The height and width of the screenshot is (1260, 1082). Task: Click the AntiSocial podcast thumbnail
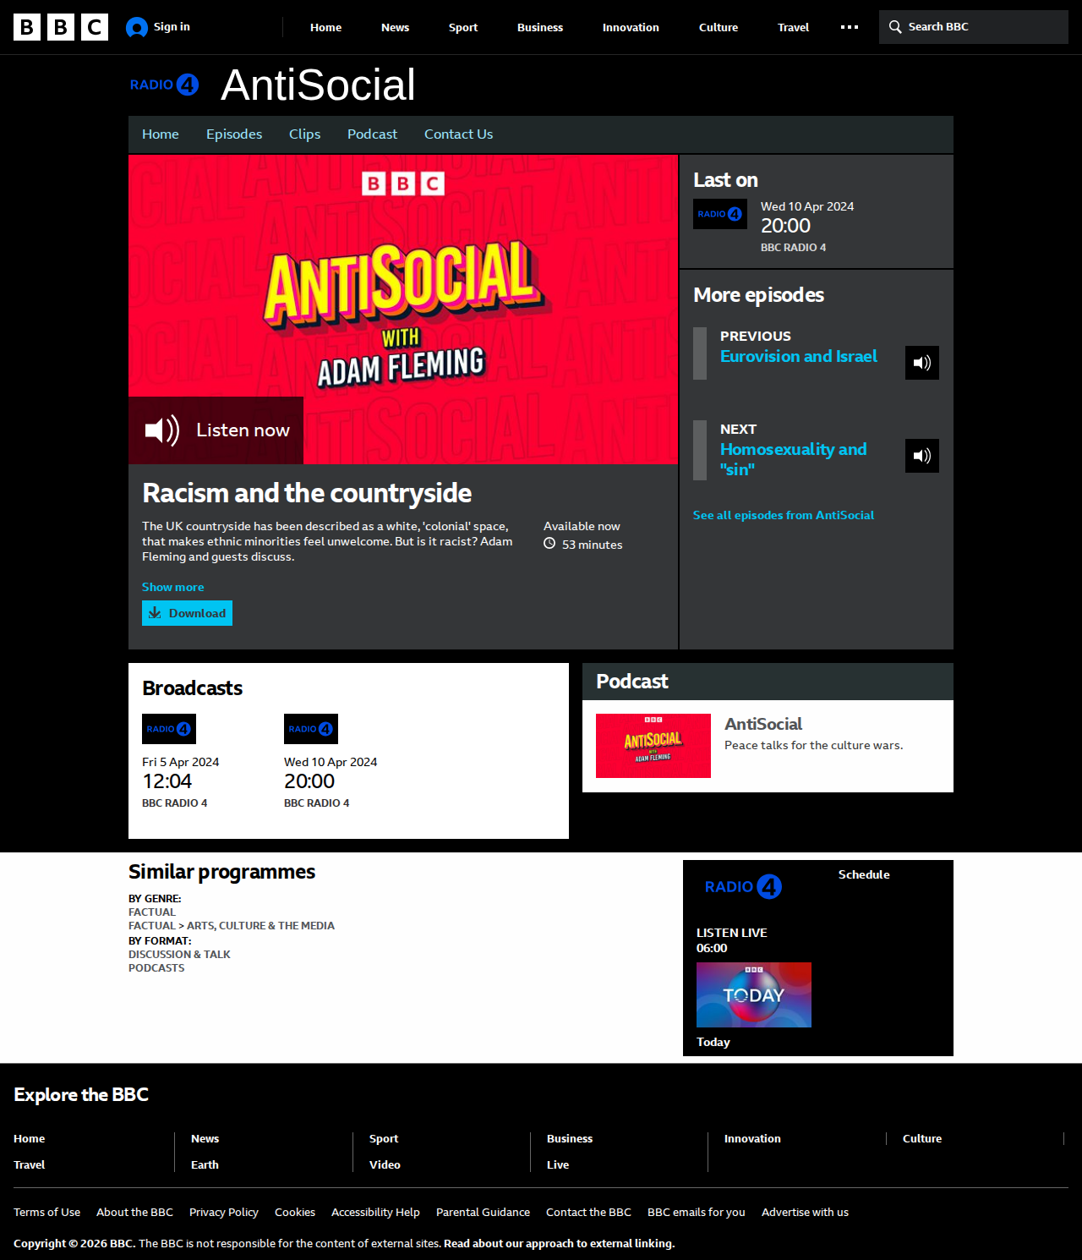tap(653, 745)
